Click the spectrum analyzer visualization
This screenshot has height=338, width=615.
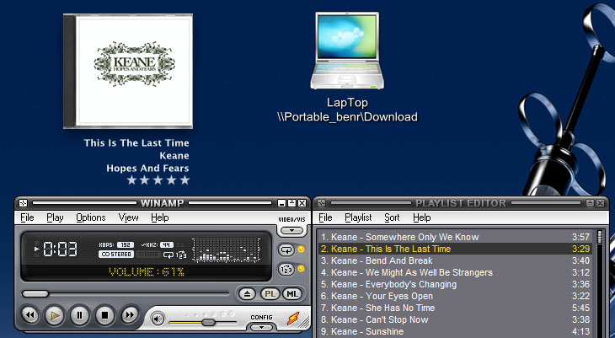(227, 249)
